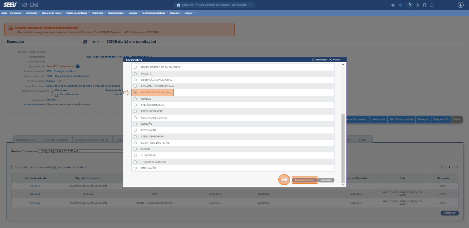The width and height of the screenshot is (469, 228).
Task: Open the Relatórios/Estatísticas menu
Action: [155, 13]
